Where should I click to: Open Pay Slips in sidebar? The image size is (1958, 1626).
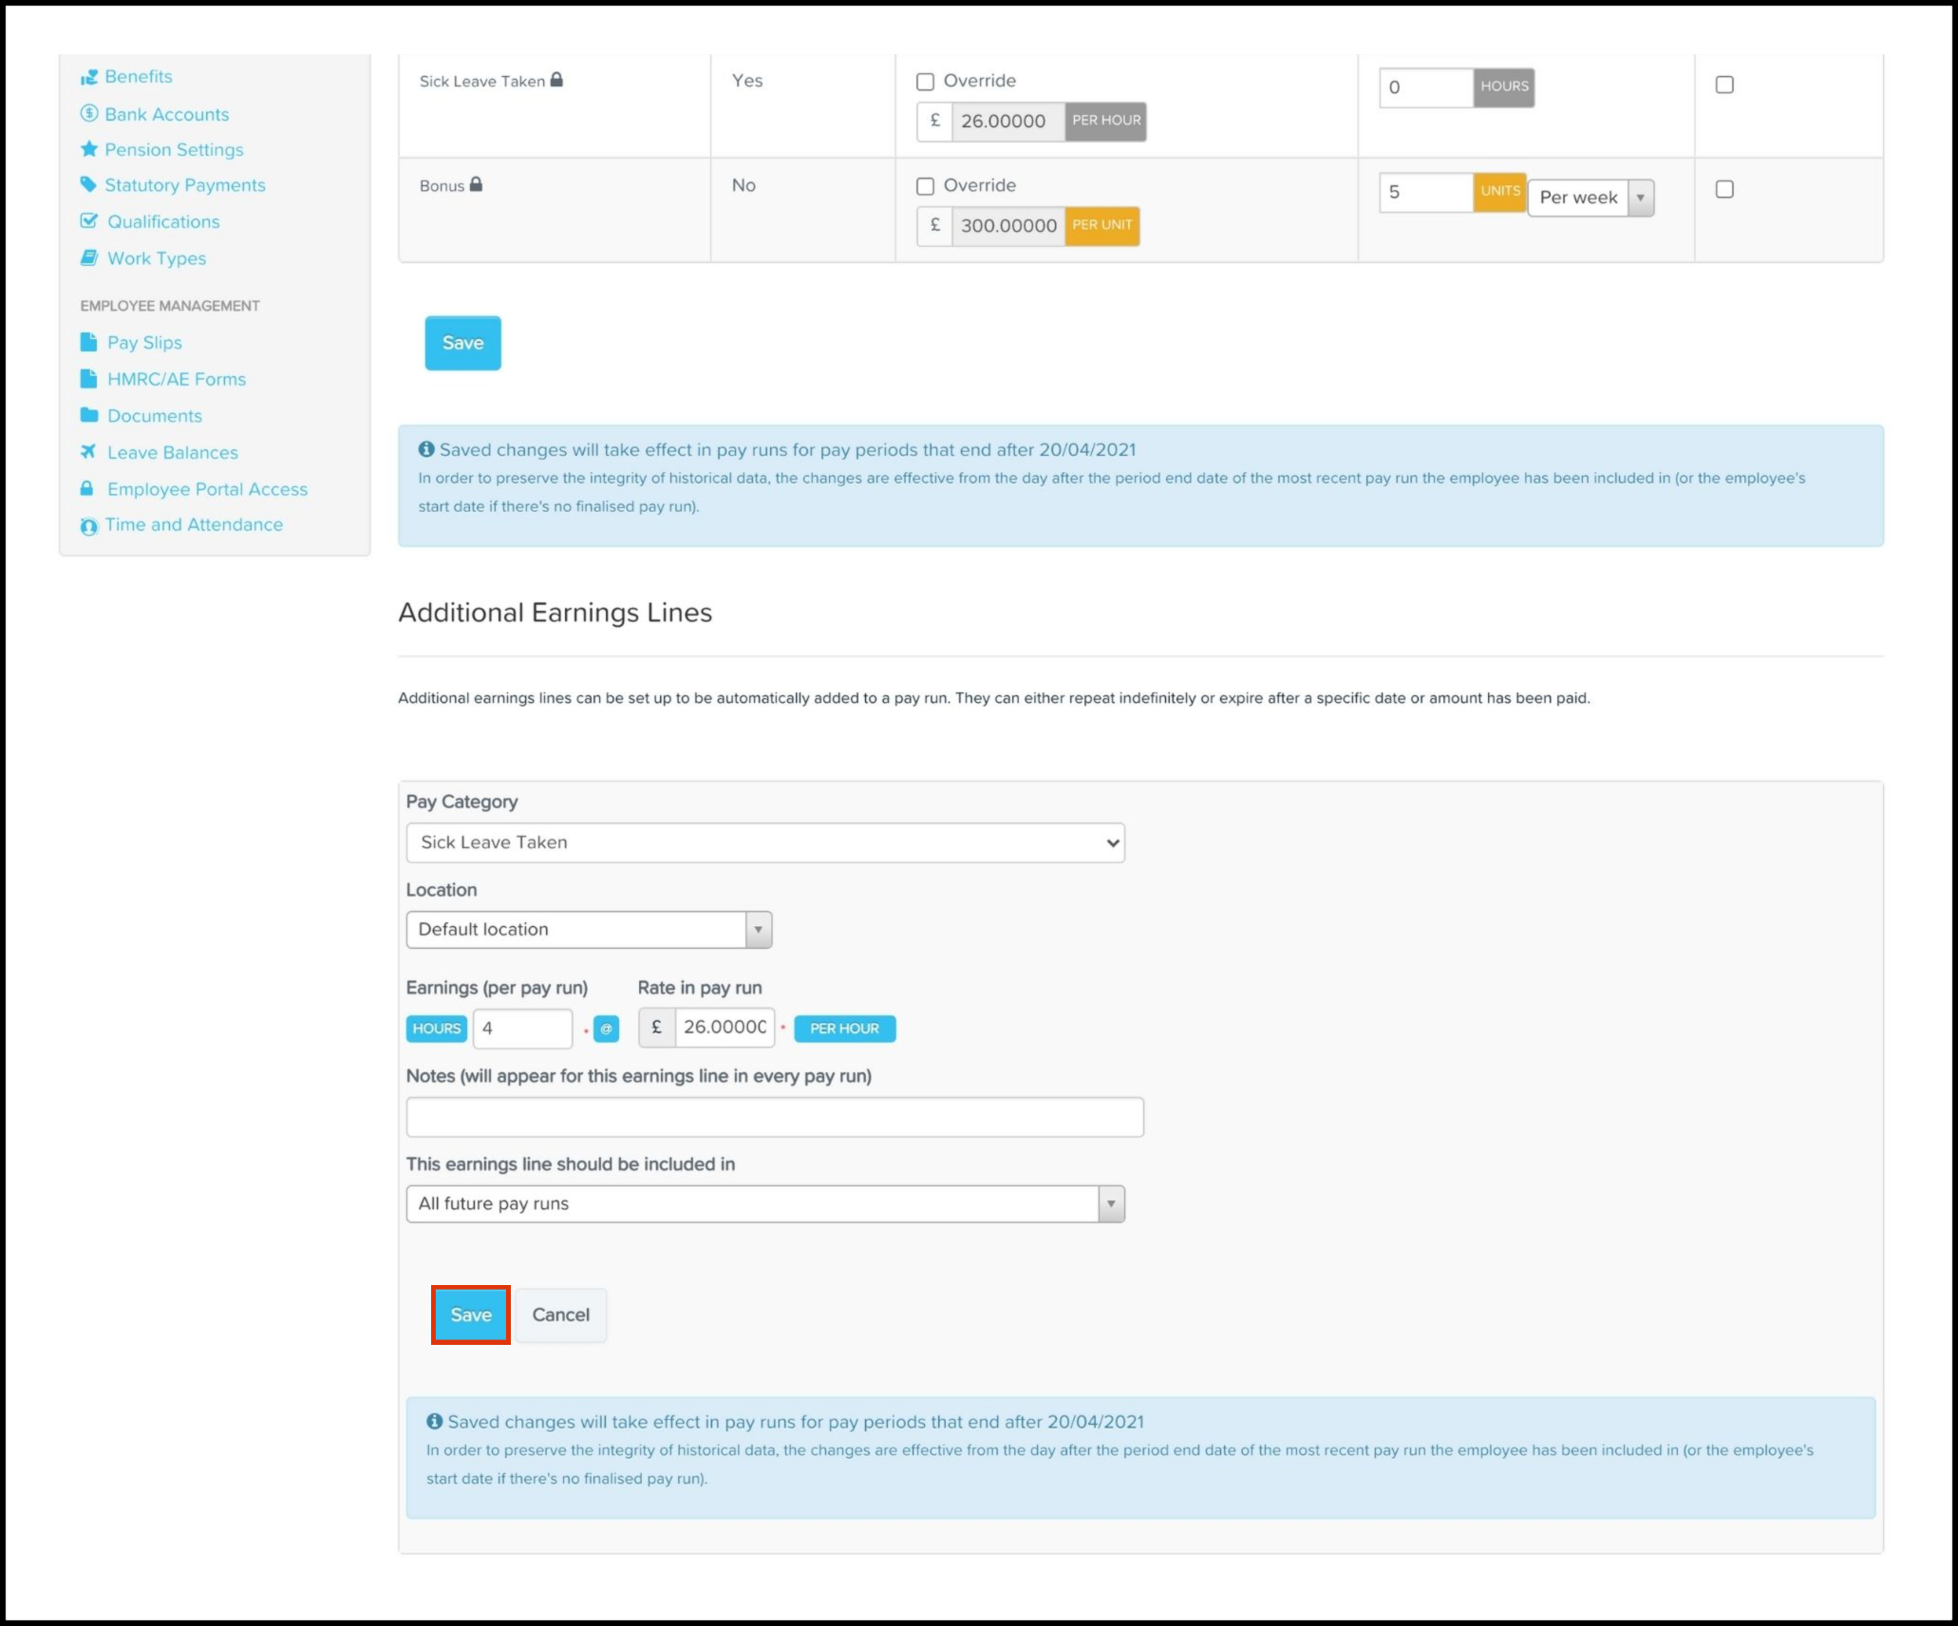pyautogui.click(x=144, y=343)
